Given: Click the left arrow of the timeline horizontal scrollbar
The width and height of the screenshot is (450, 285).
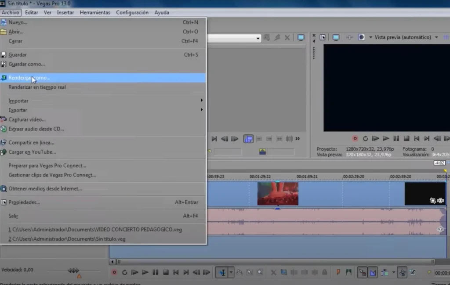Looking at the screenshot, I should tap(112, 261).
